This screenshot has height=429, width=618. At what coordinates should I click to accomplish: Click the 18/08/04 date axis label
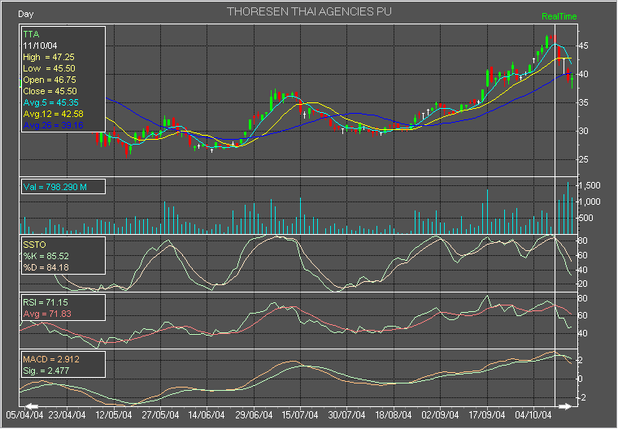tap(394, 415)
